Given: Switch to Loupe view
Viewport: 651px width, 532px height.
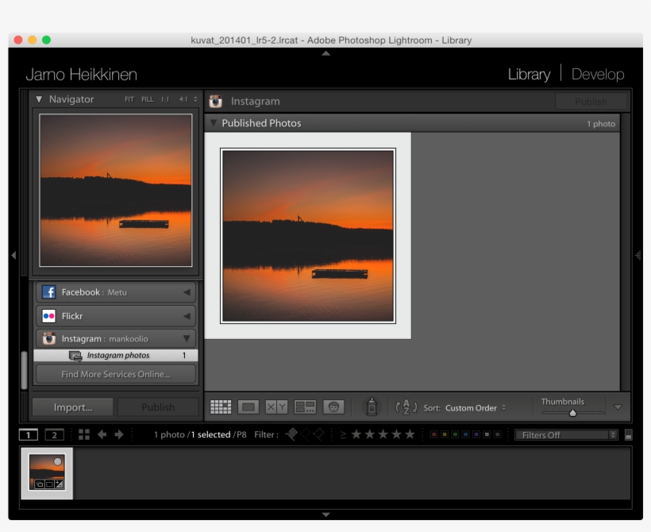Looking at the screenshot, I should point(248,407).
